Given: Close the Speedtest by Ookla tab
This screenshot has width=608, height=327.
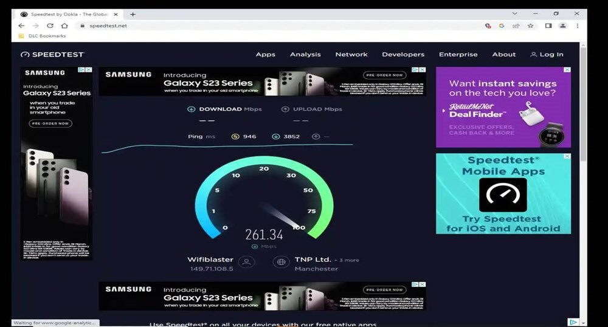Looking at the screenshot, I should click(116, 15).
